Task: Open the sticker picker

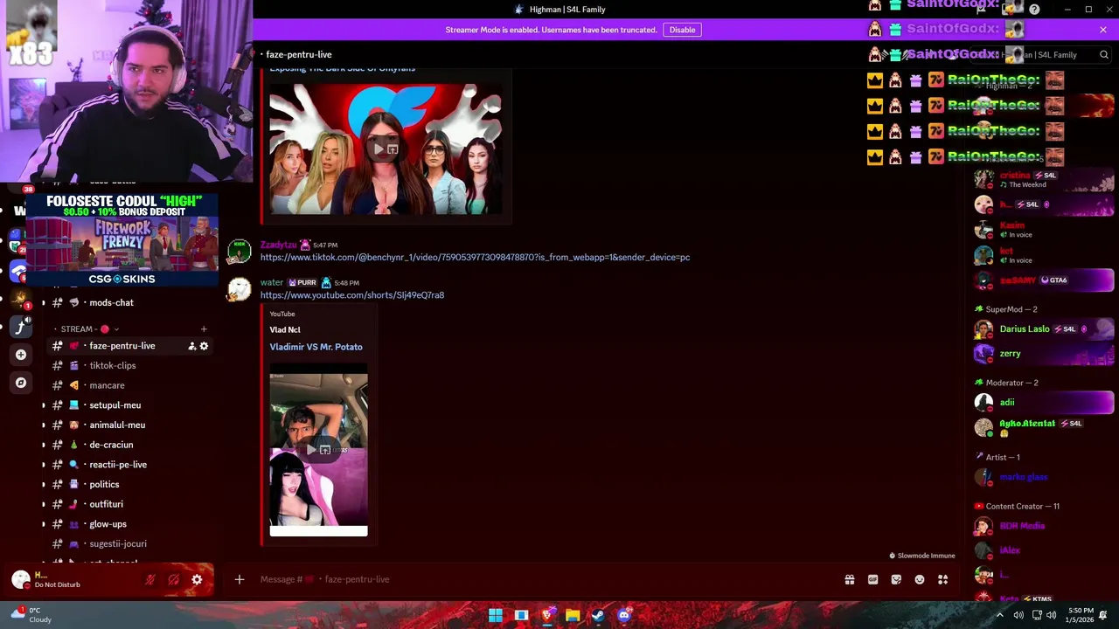Action: (x=896, y=579)
